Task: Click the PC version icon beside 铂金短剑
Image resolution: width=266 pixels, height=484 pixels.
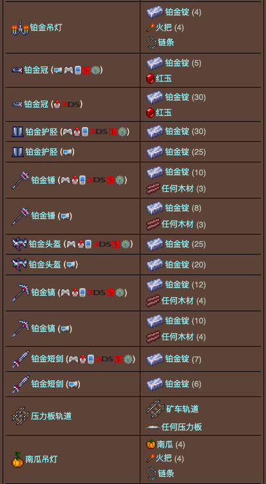Action: click(73, 384)
